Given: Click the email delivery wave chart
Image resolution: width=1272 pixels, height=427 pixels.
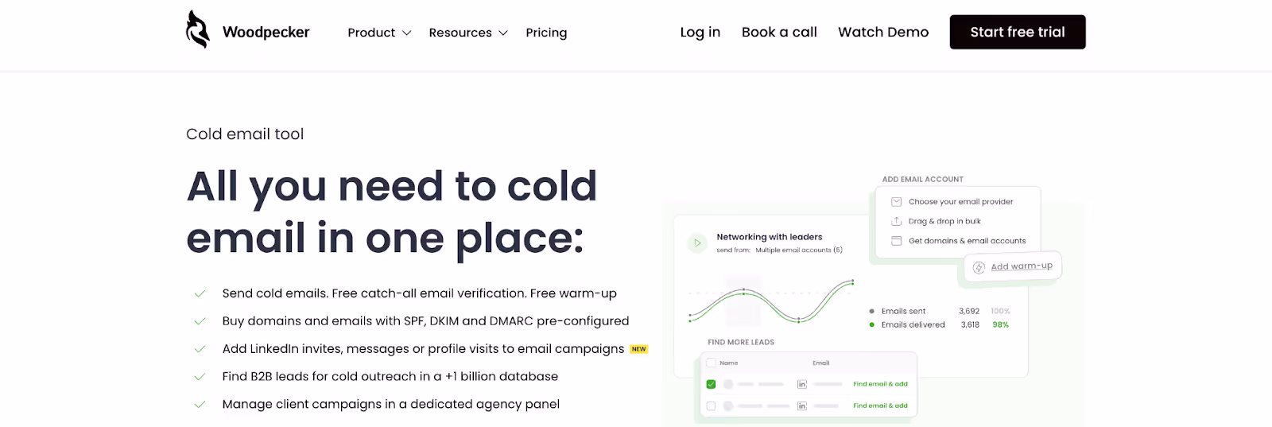Looking at the screenshot, I should pyautogui.click(x=771, y=301).
